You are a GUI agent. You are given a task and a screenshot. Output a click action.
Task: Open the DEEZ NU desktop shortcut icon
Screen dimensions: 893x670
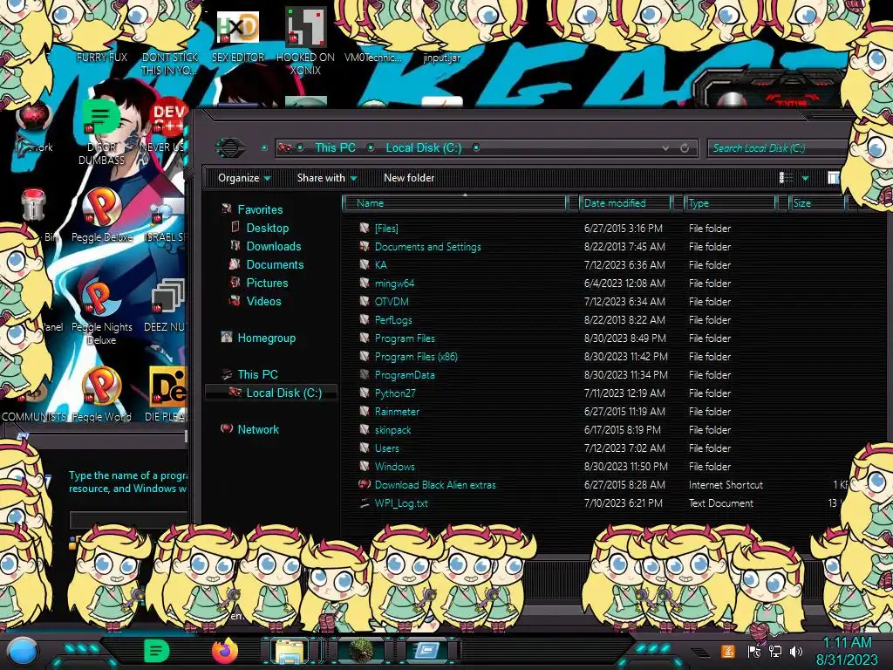(168, 297)
